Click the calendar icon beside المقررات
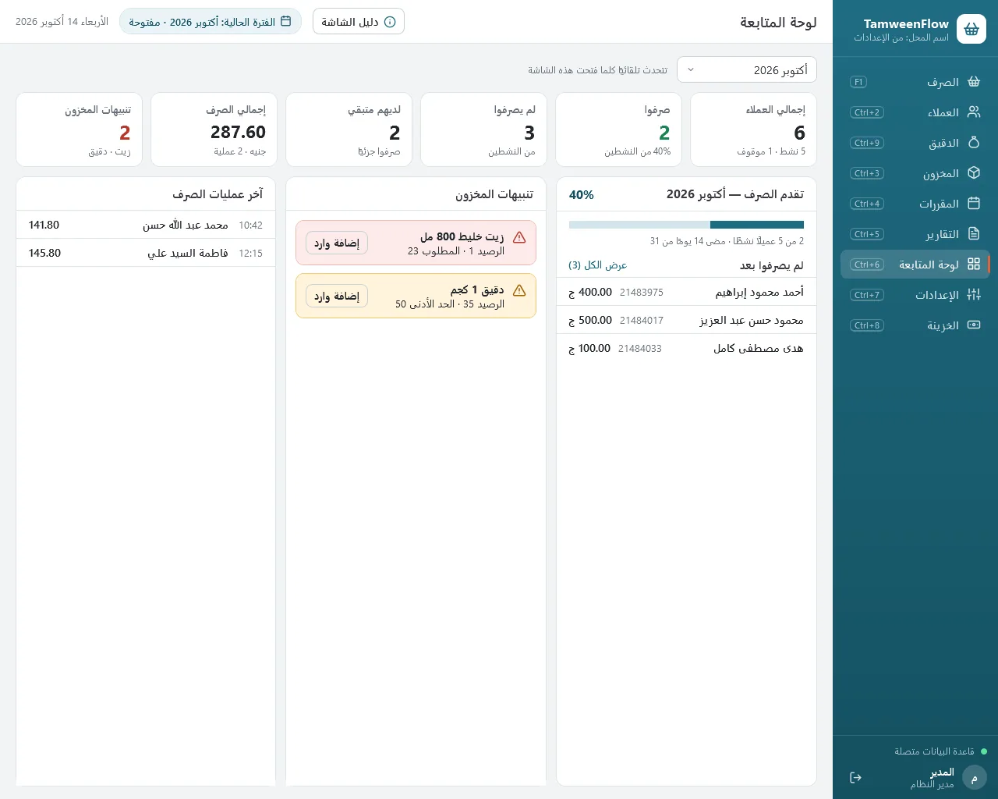The image size is (998, 799). 974,204
